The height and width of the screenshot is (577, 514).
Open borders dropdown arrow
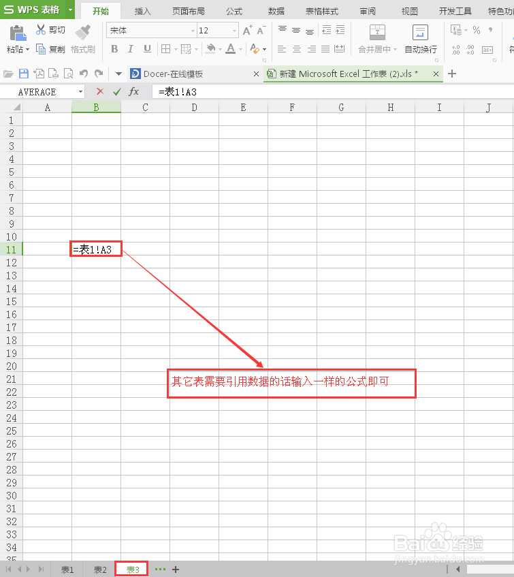pyautogui.click(x=176, y=49)
